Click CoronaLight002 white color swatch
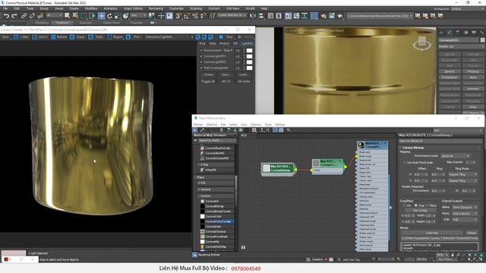 pos(250,62)
